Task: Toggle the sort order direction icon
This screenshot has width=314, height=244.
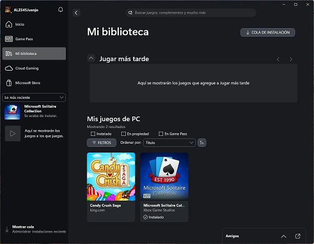Action: pyautogui.click(x=202, y=143)
